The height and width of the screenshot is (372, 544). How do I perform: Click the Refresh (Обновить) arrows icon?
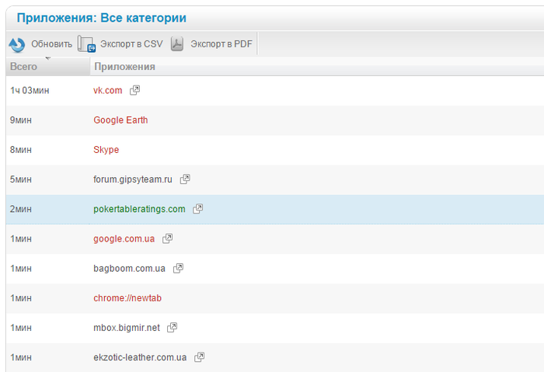click(x=17, y=44)
